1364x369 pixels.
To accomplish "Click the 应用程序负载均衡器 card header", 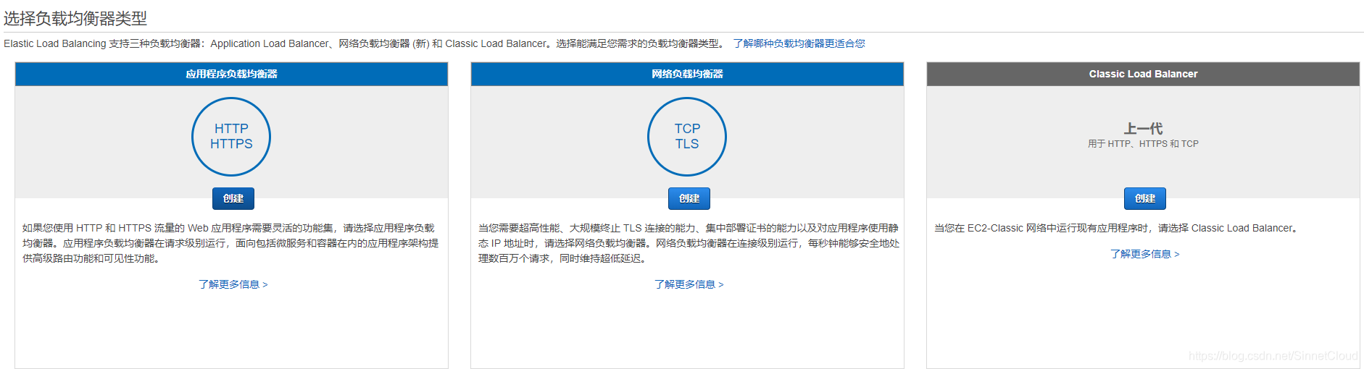I will click(231, 74).
